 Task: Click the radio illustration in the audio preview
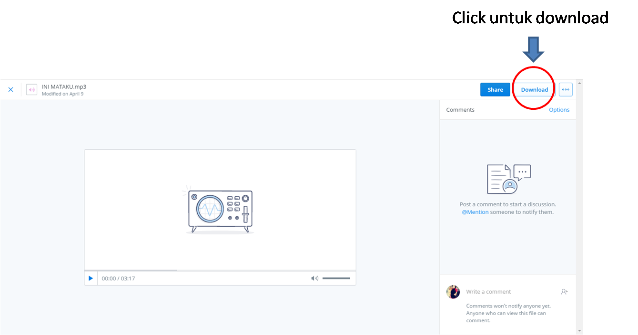click(220, 209)
